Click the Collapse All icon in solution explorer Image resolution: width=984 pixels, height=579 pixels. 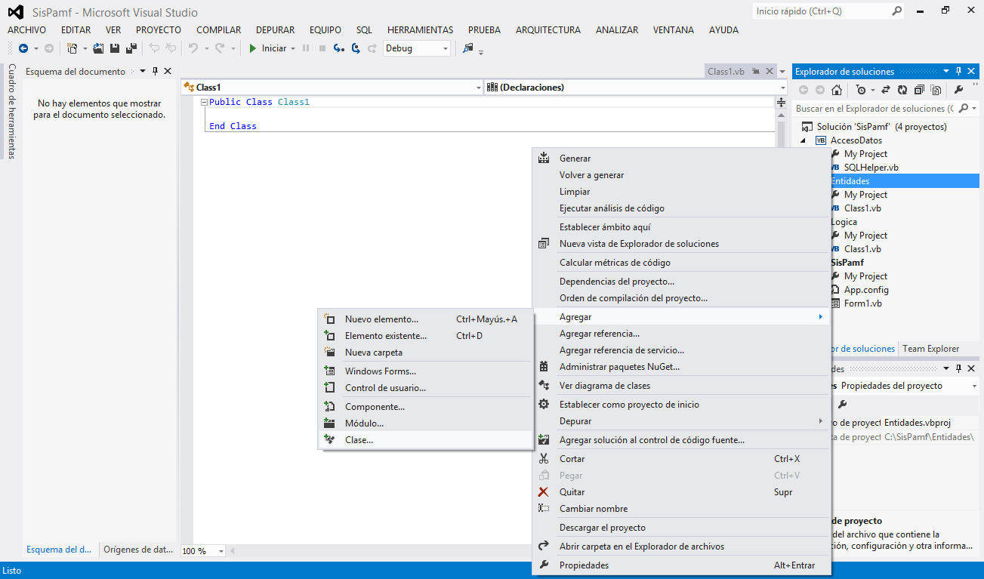click(918, 90)
